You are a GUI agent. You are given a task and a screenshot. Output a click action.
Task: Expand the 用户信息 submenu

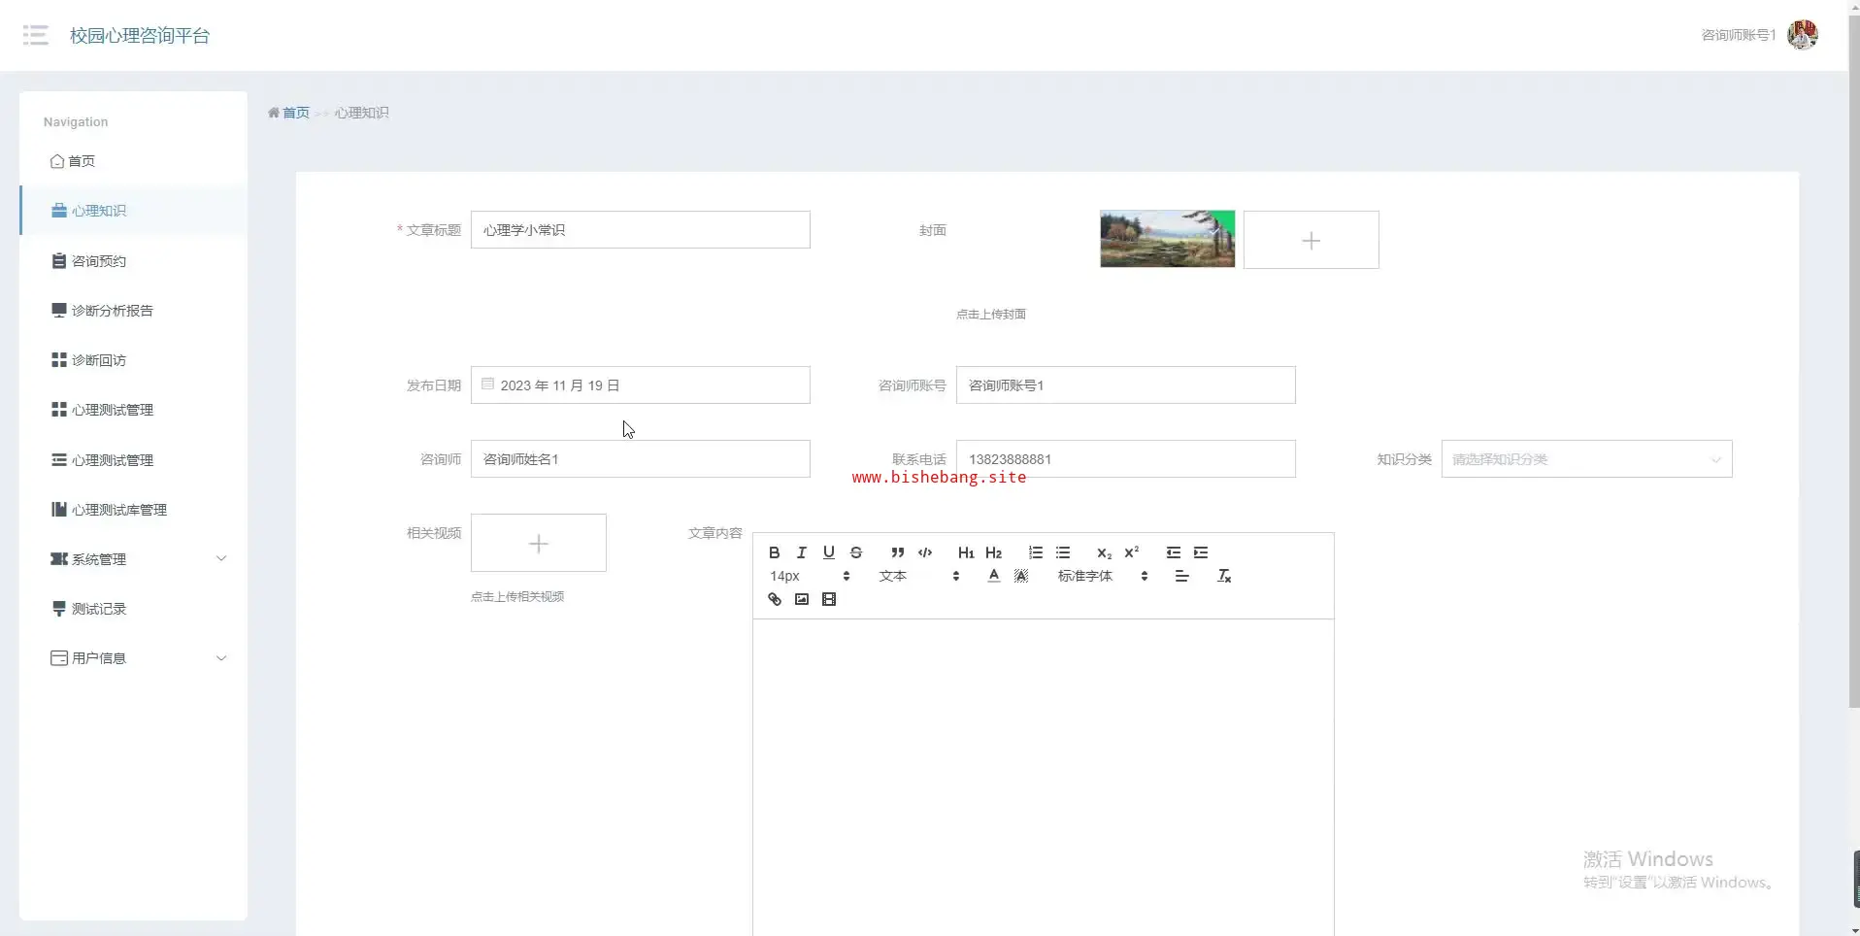134,658
